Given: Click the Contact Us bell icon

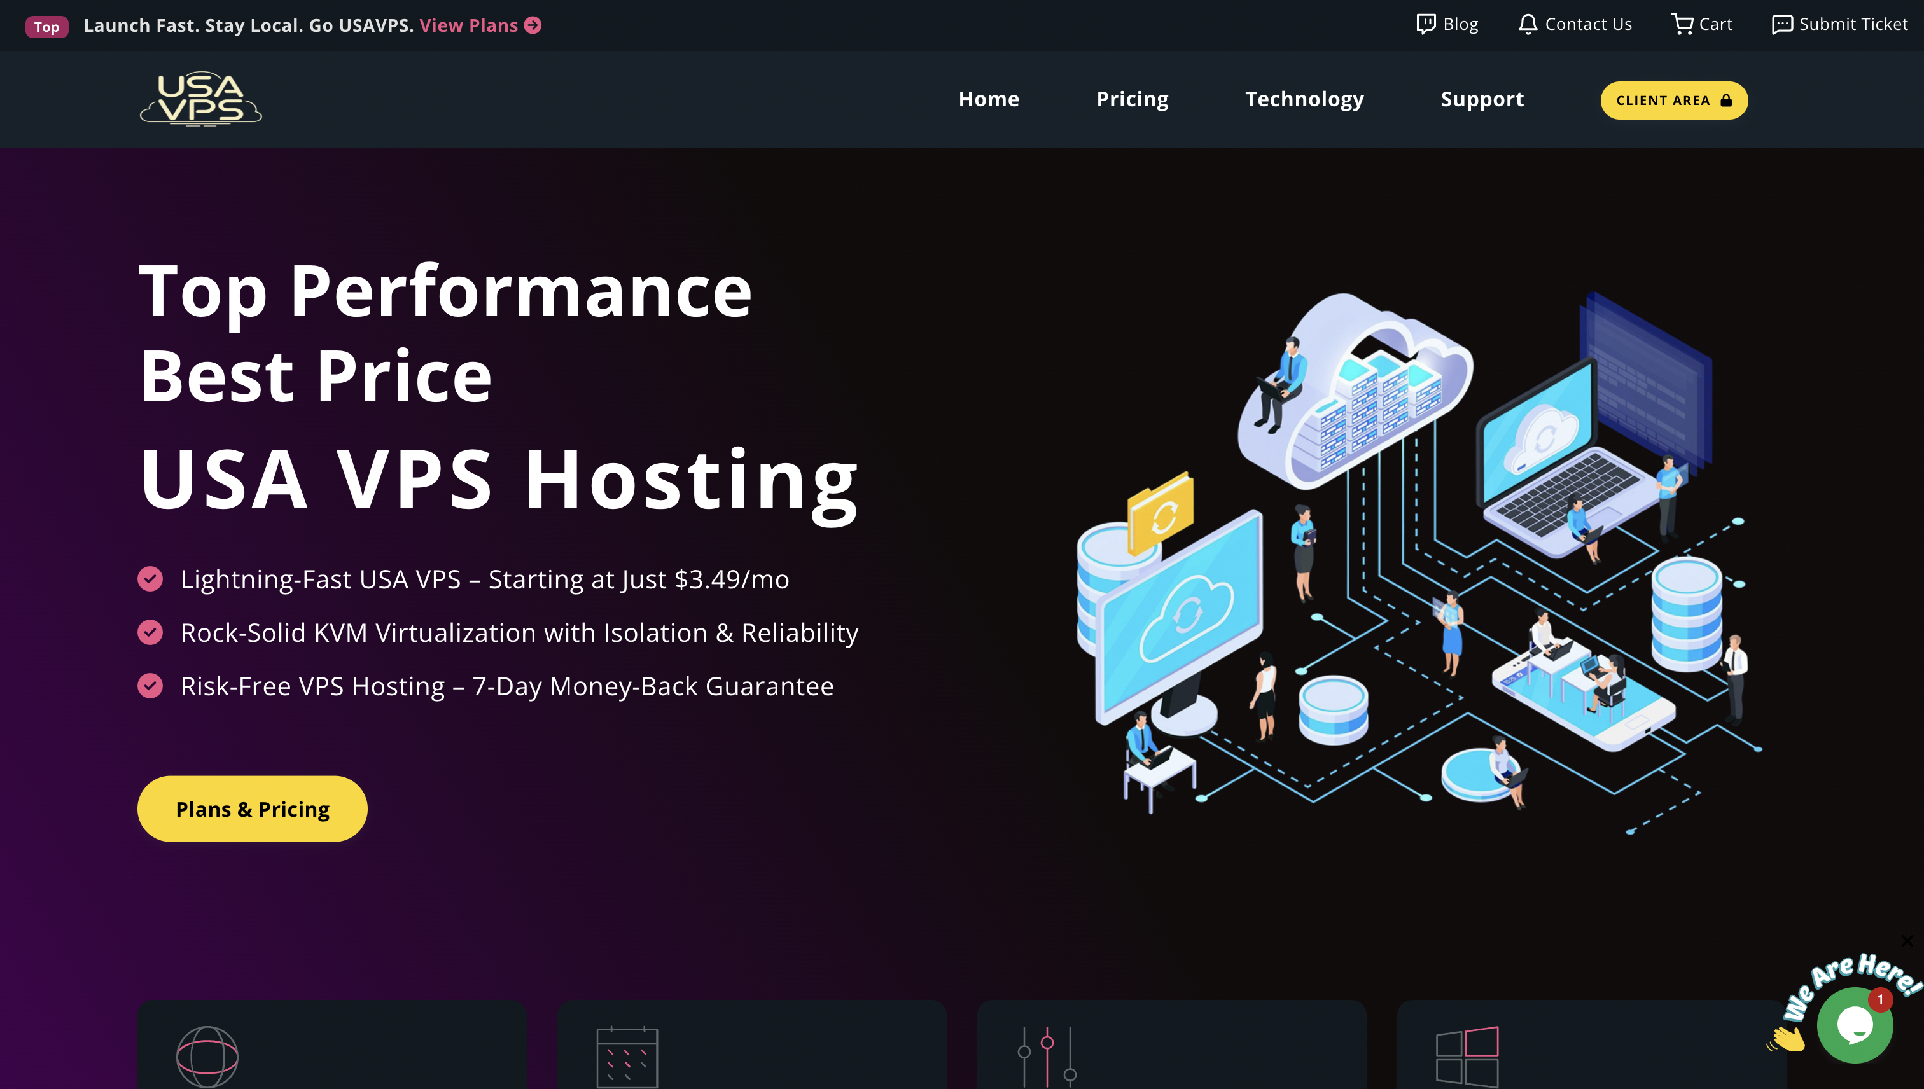Looking at the screenshot, I should (x=1528, y=24).
